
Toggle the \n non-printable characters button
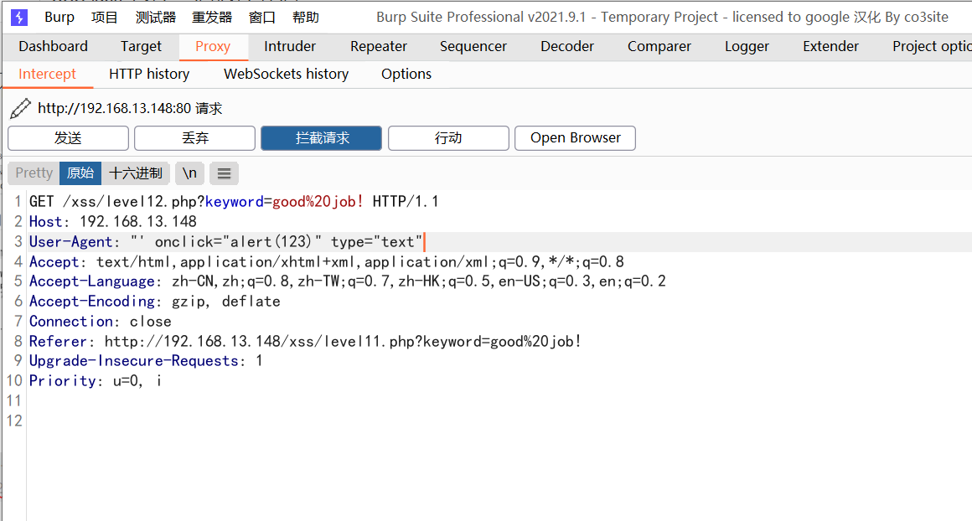point(189,173)
